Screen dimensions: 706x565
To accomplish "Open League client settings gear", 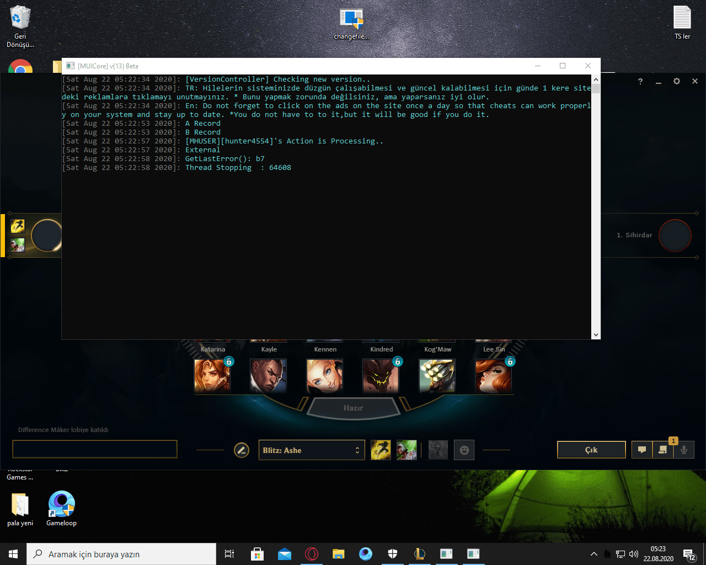I will tap(677, 81).
